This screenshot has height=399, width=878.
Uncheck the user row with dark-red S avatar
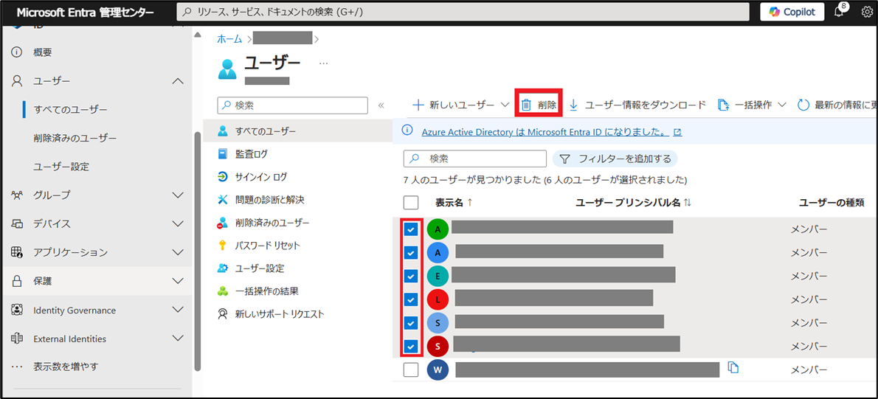click(x=411, y=347)
